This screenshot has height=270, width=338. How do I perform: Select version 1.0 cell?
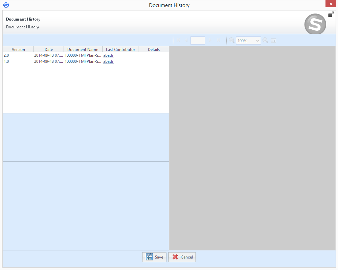pos(18,61)
